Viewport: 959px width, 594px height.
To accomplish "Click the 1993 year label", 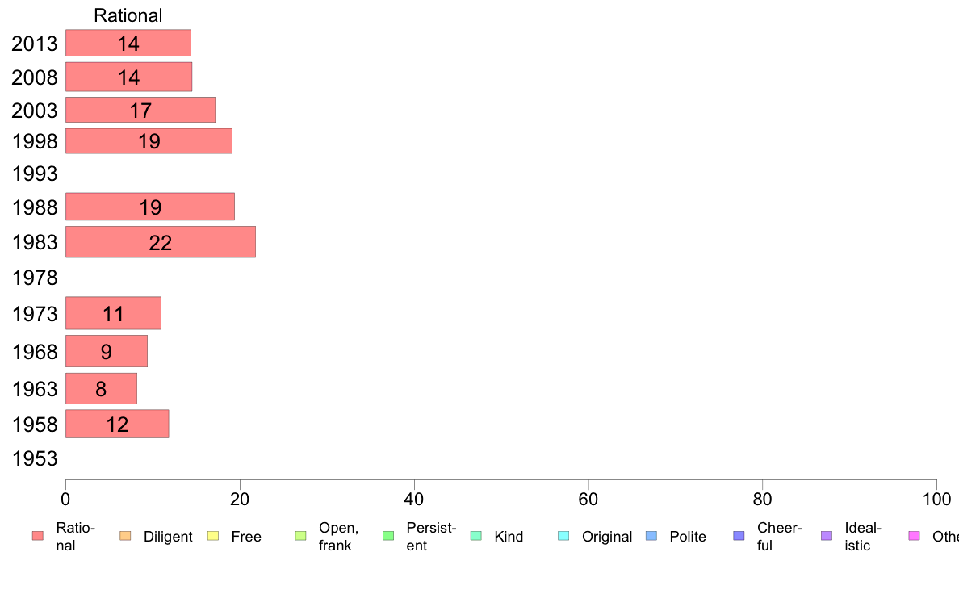I will (35, 174).
